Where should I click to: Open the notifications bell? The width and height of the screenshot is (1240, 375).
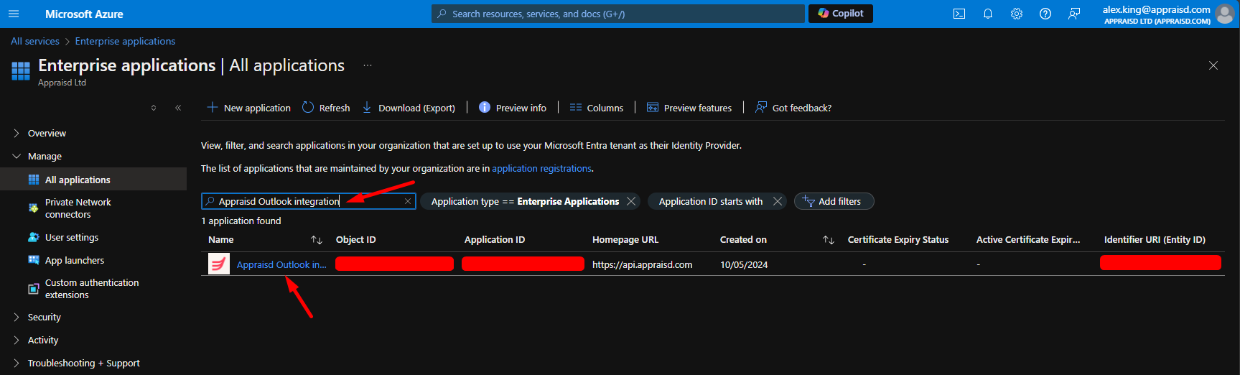pos(987,14)
